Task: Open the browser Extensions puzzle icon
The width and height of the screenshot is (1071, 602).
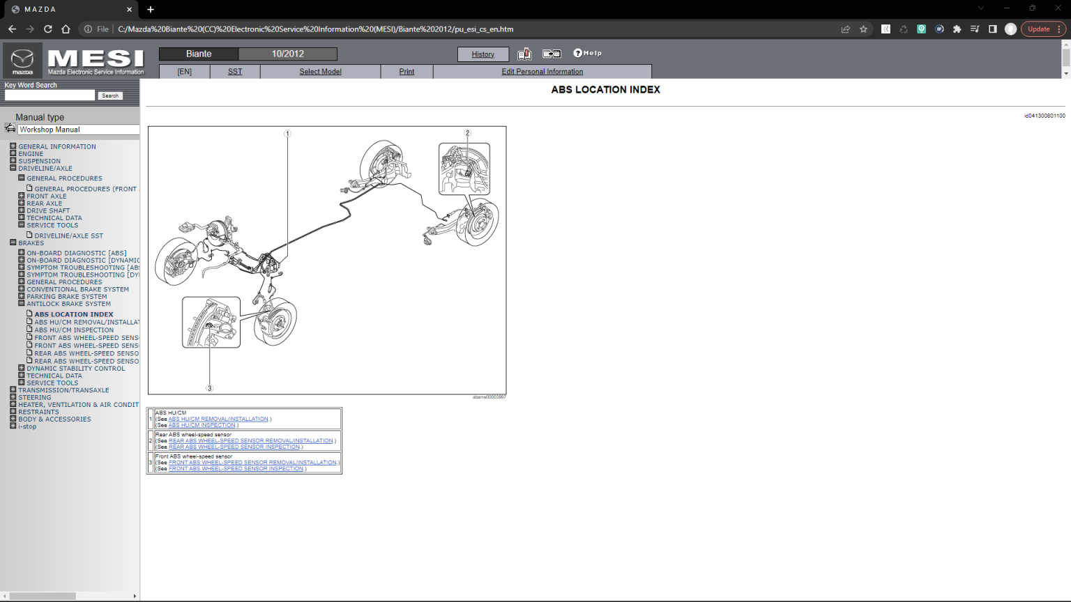Action: tap(957, 29)
